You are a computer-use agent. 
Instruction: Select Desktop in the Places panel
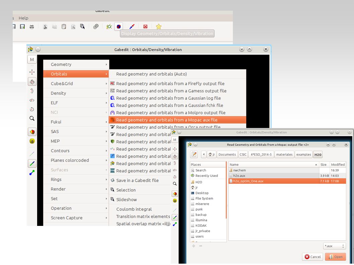point(208,193)
